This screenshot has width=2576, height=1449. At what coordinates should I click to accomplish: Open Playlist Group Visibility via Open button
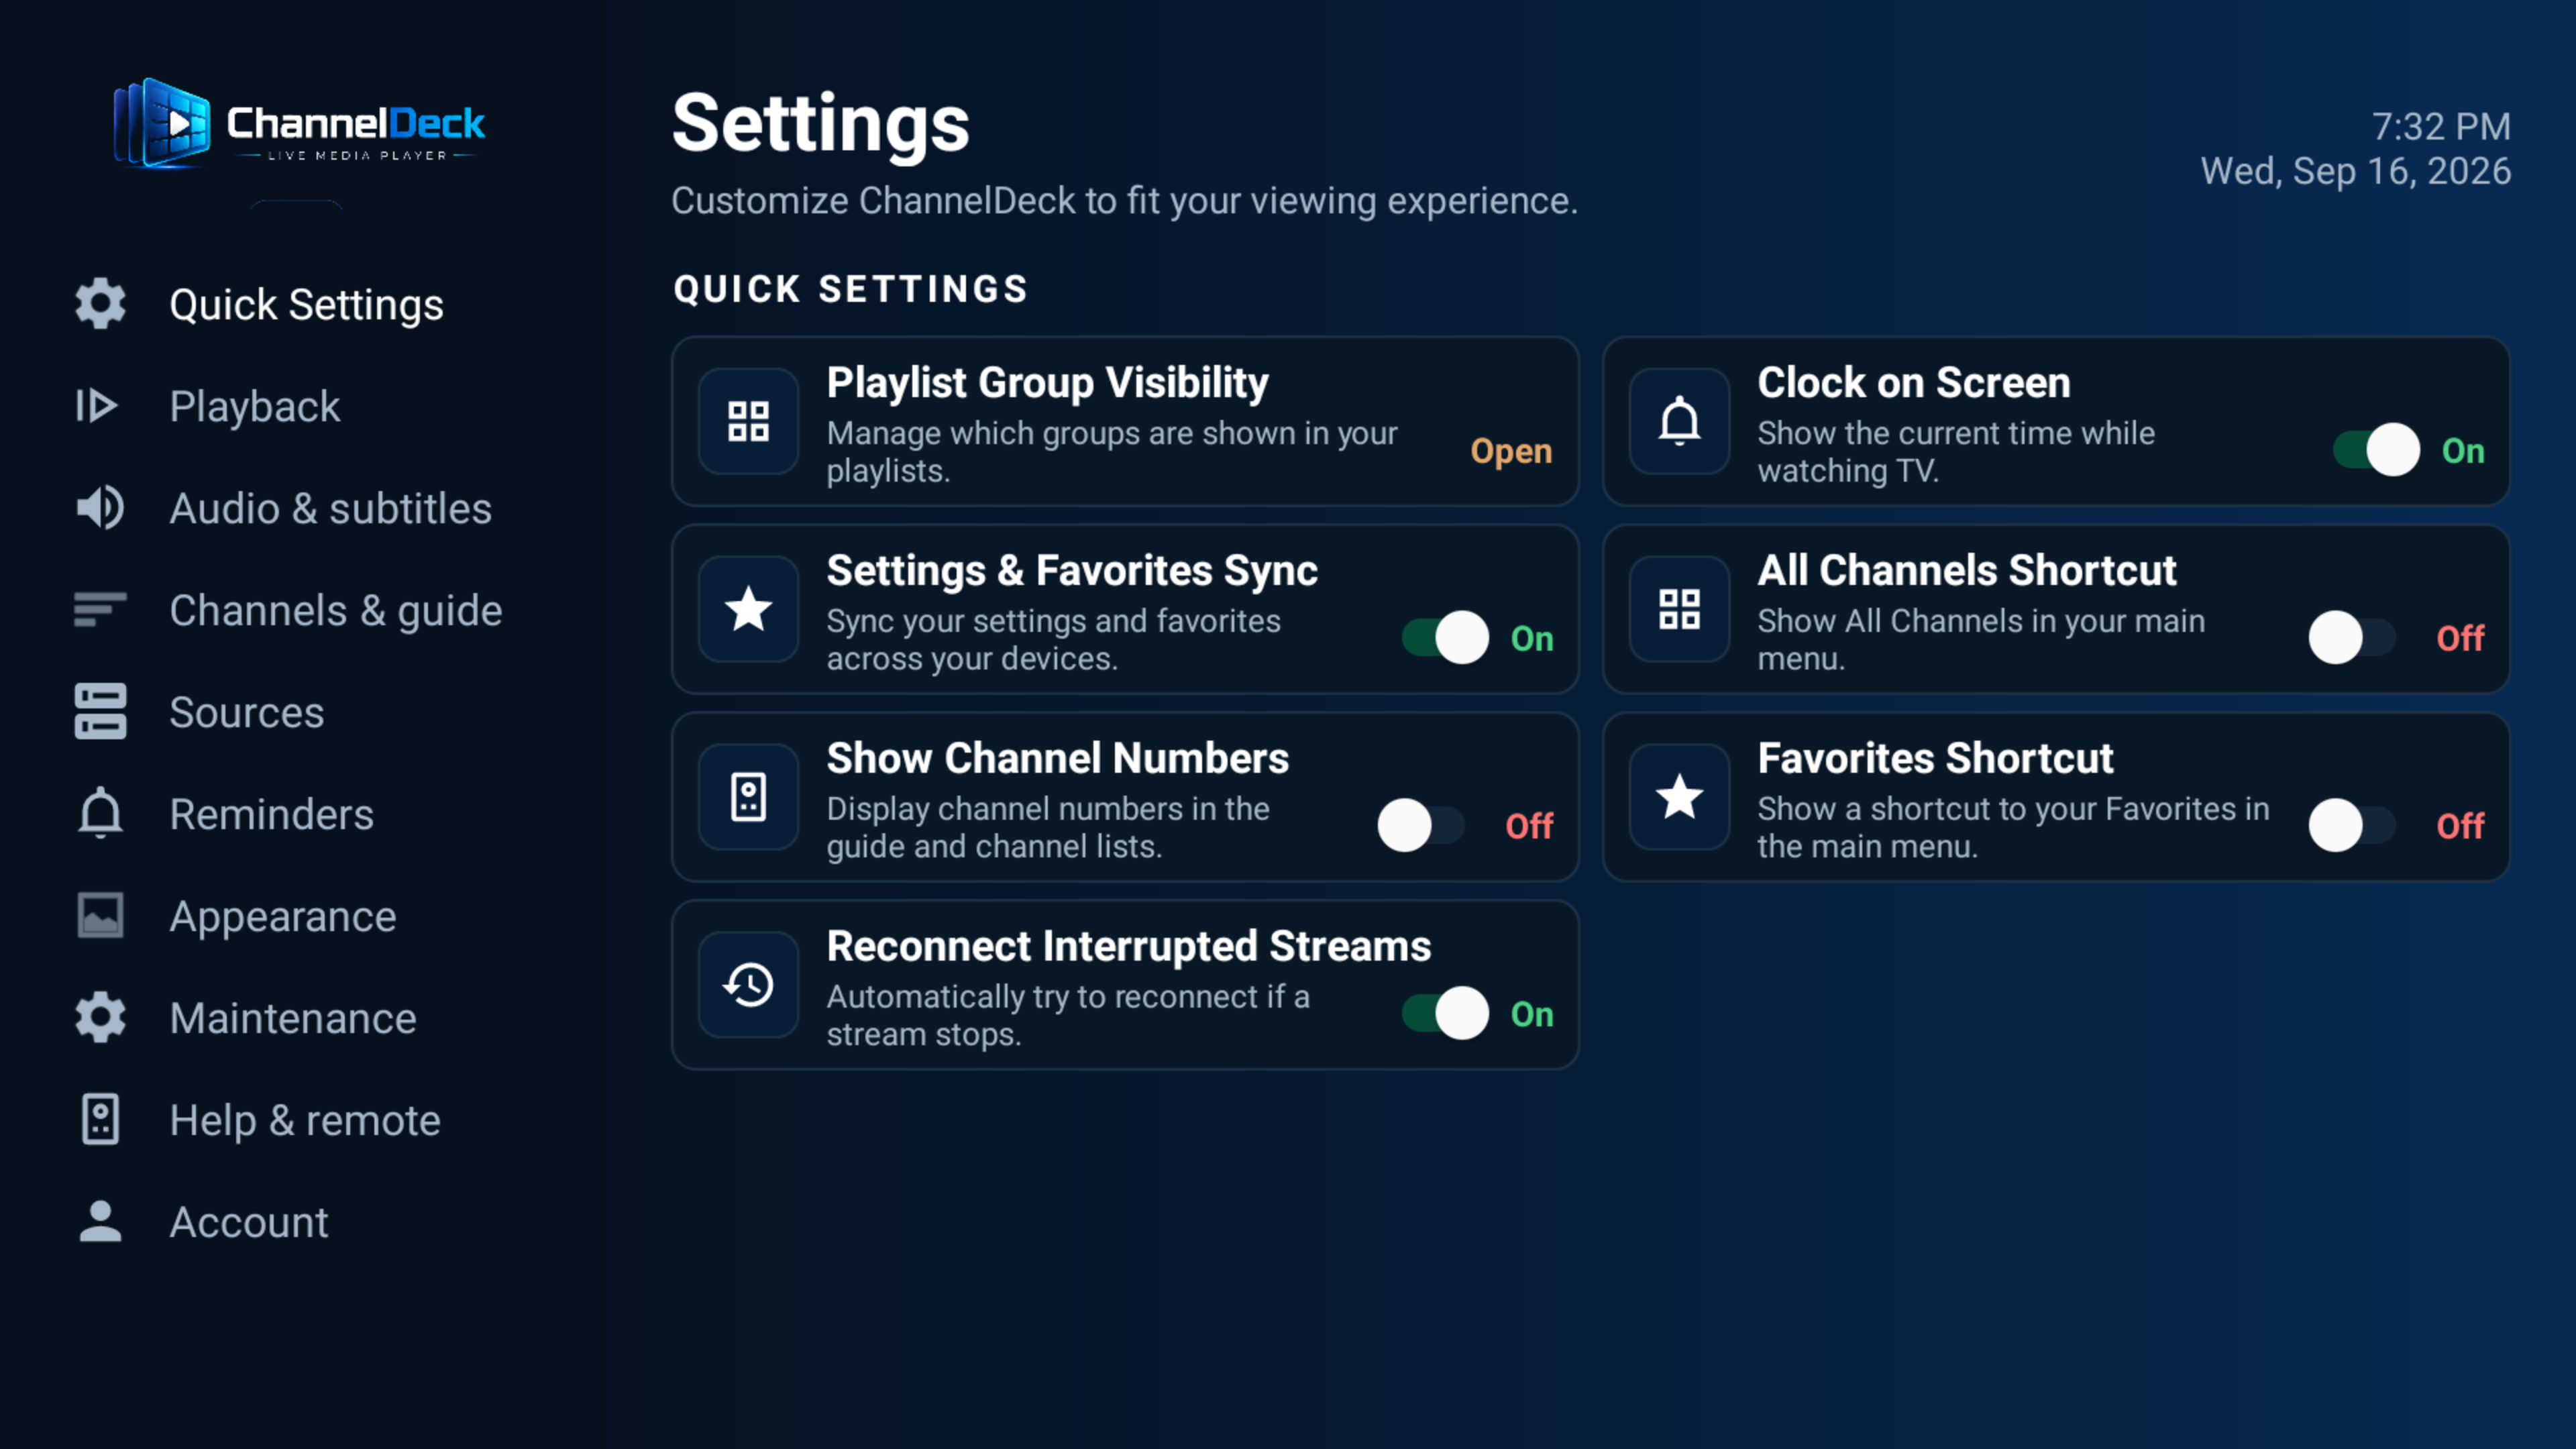click(1511, 451)
